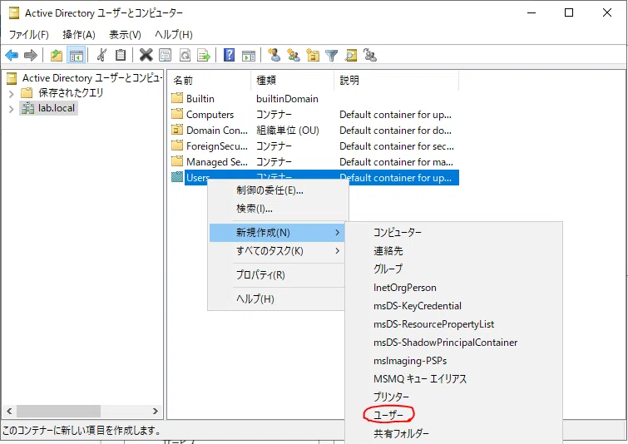628x444 pixels.
Task: Open the ファイル(F) menu
Action: 29,34
